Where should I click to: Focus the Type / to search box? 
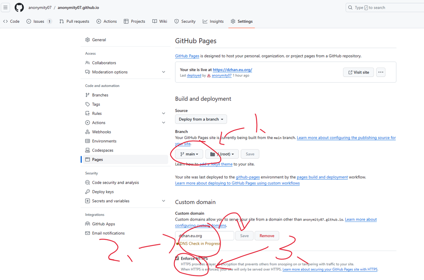[385, 7]
